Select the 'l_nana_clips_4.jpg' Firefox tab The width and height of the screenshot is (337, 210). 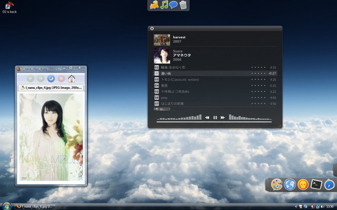tap(51, 88)
